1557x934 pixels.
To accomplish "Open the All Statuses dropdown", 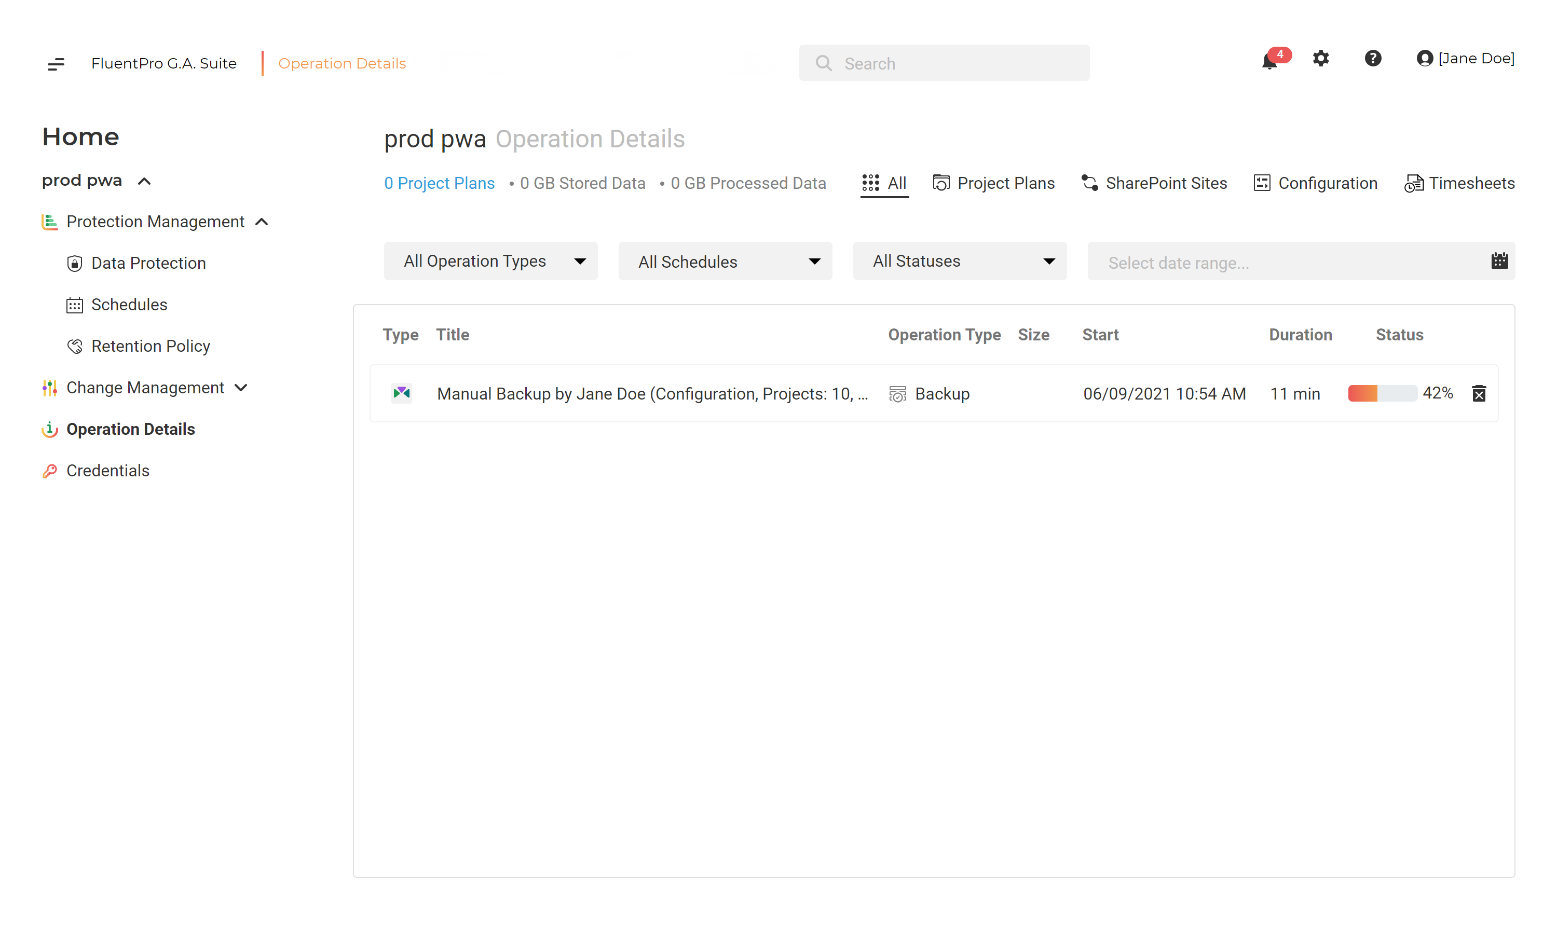I will point(959,261).
